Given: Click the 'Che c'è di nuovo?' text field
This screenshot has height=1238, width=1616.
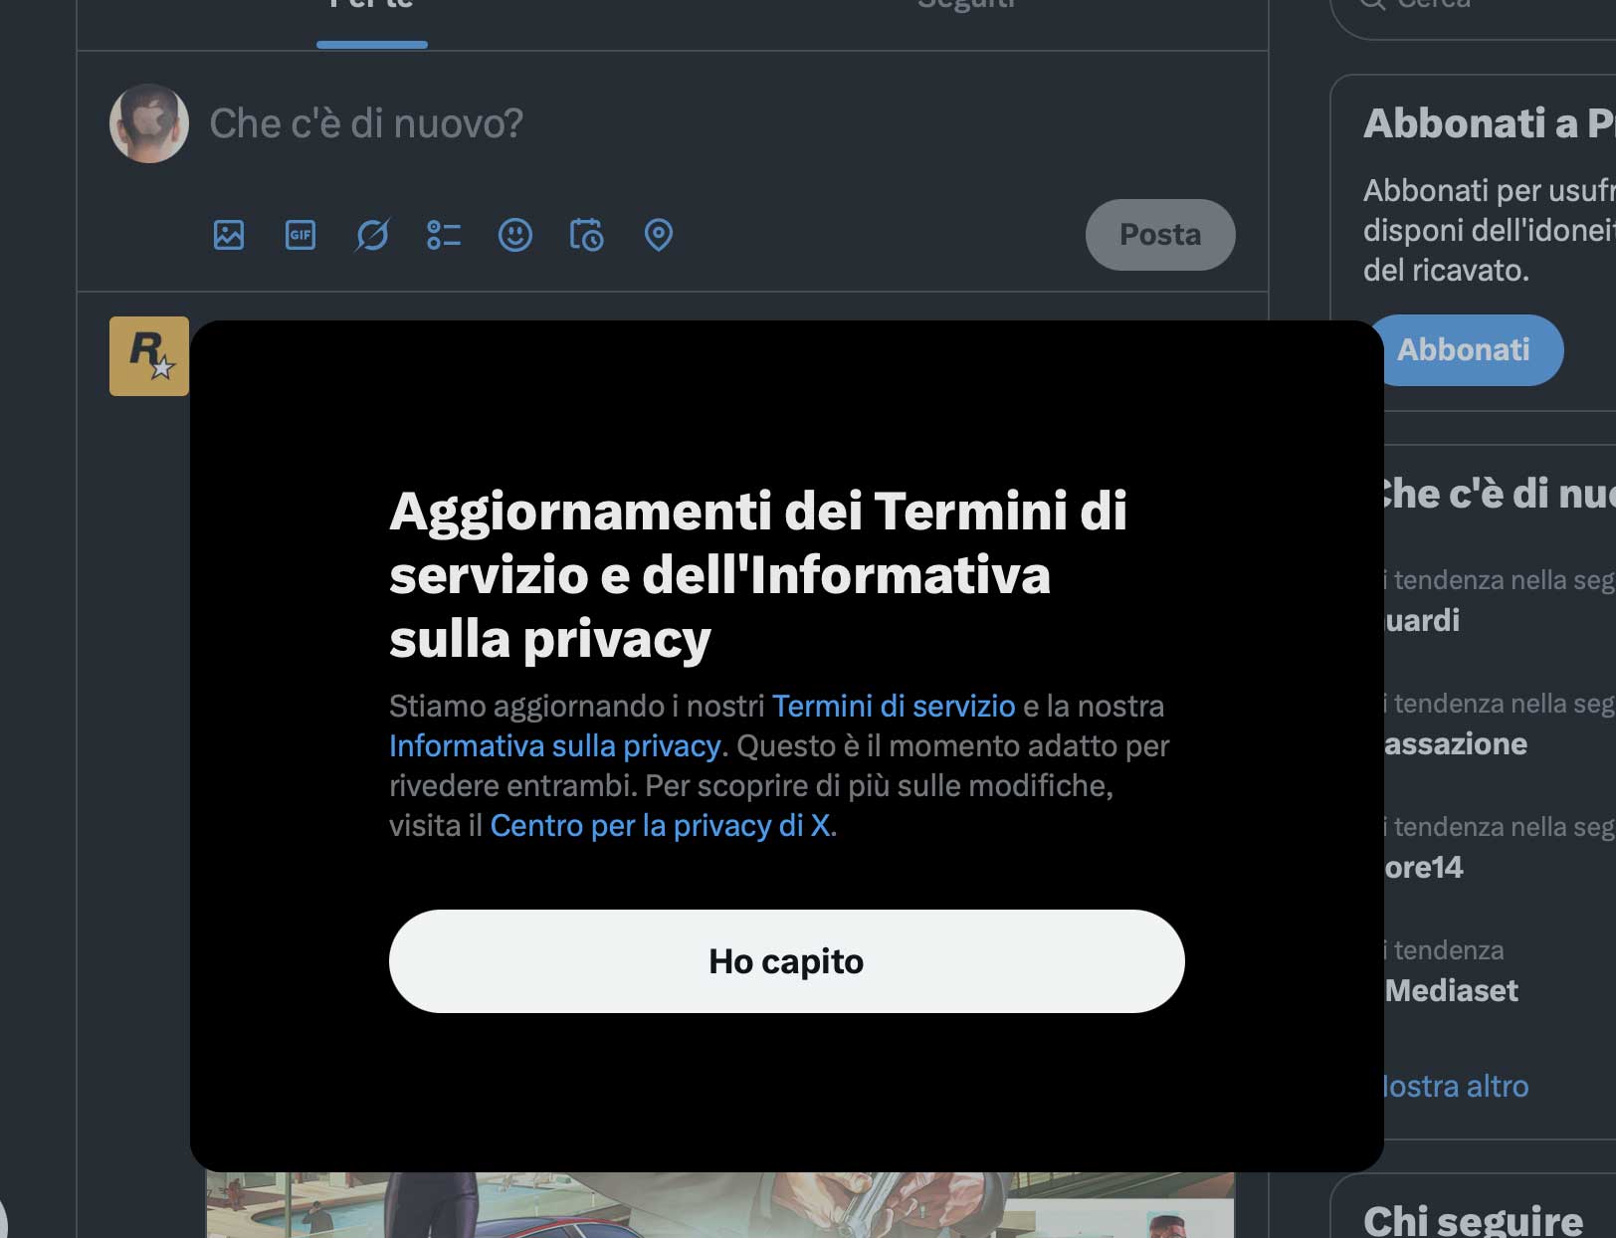Looking at the screenshot, I should (x=364, y=123).
